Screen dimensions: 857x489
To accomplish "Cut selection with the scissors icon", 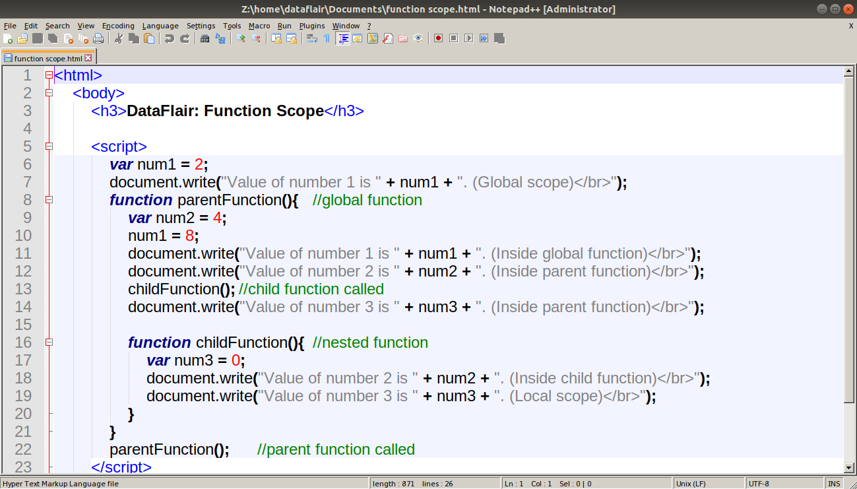I will (x=119, y=38).
